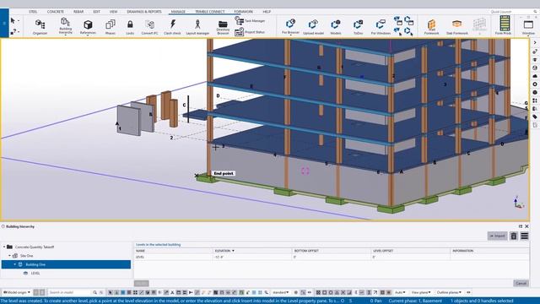Open the EDIT ribbon tab
This screenshot has height=304, width=540.
tap(96, 12)
